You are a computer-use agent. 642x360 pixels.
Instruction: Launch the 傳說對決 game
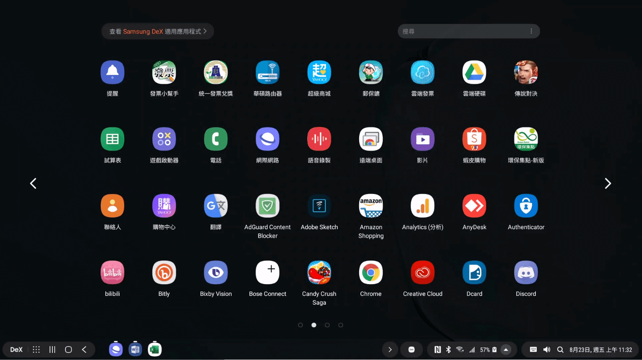(x=526, y=73)
